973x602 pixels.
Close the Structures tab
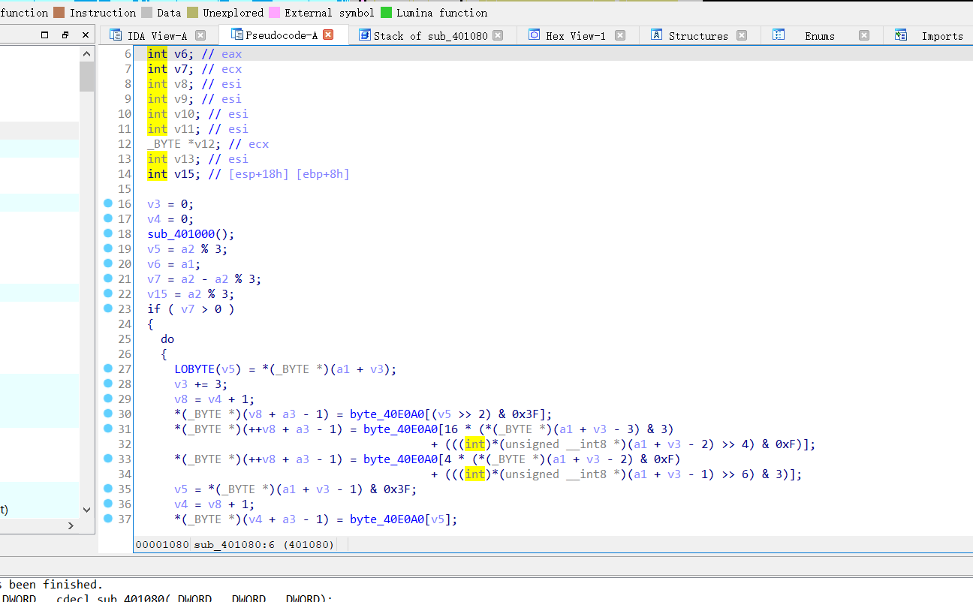pos(742,35)
